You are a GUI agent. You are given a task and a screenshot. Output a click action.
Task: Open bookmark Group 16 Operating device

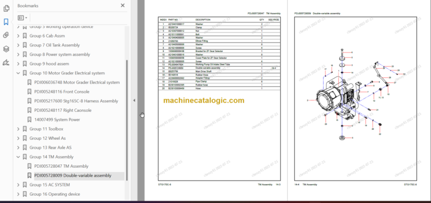pyautogui.click(x=54, y=194)
